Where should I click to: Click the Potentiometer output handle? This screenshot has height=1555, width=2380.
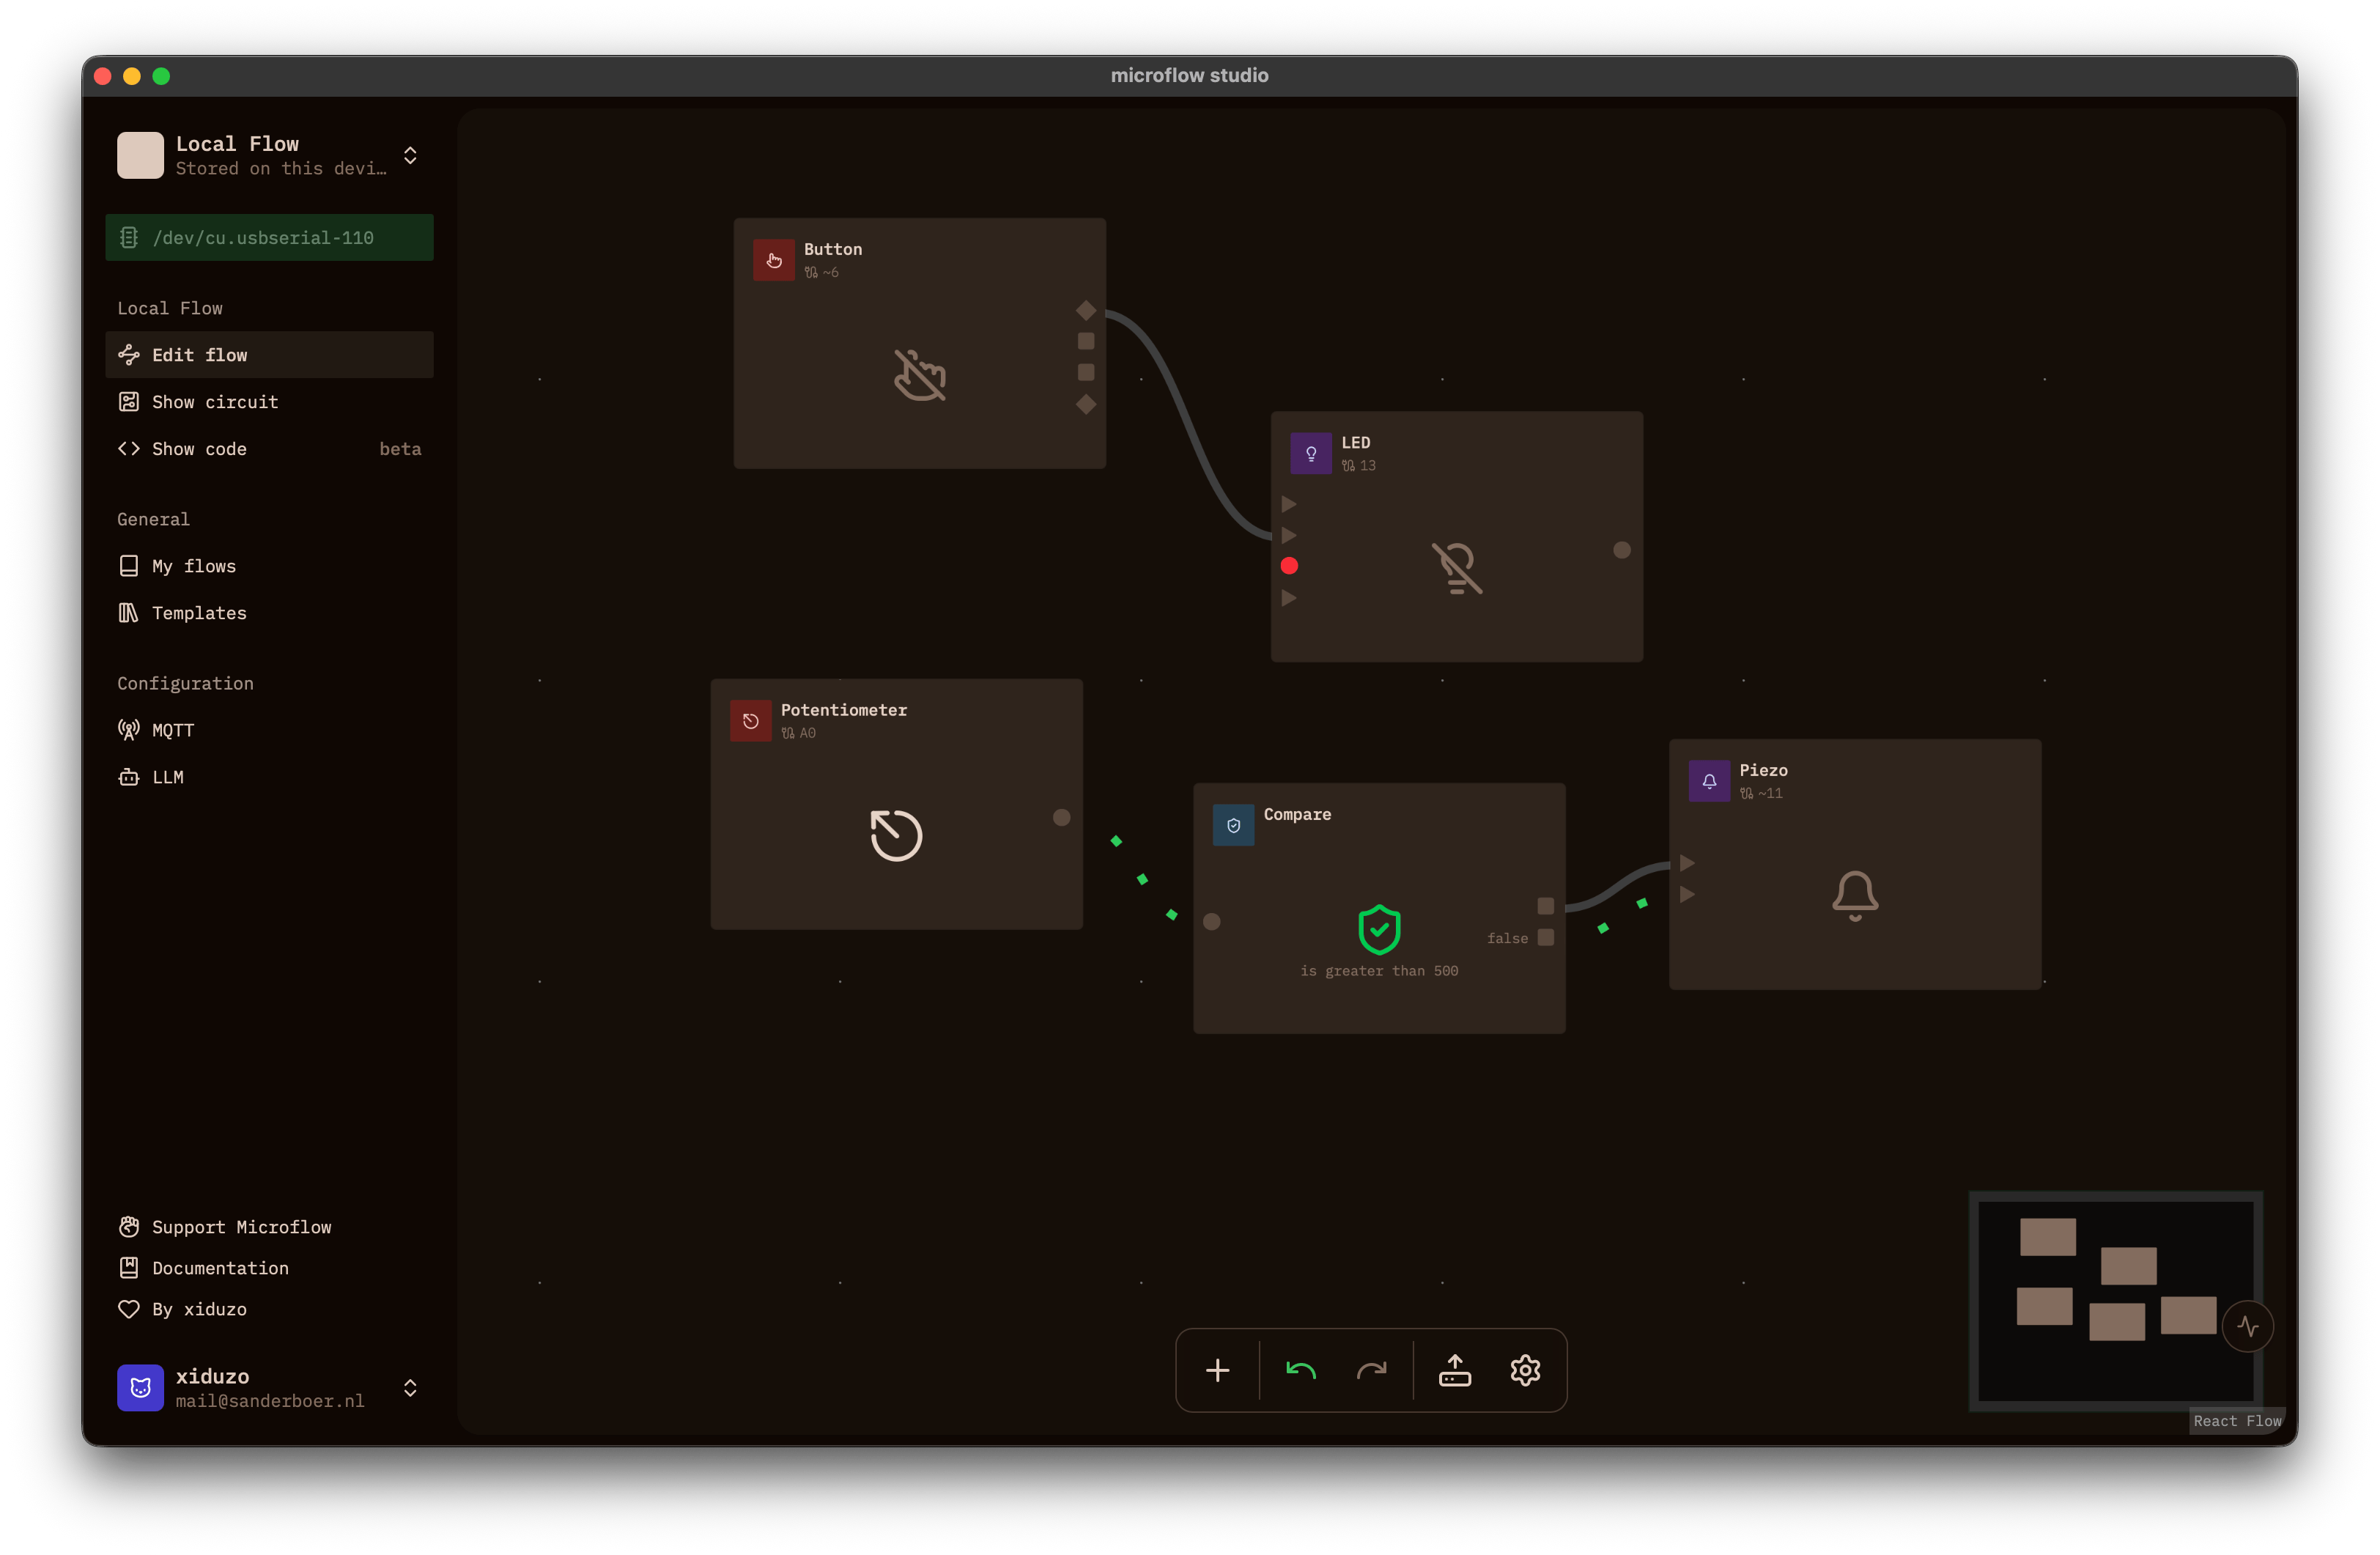1062,817
